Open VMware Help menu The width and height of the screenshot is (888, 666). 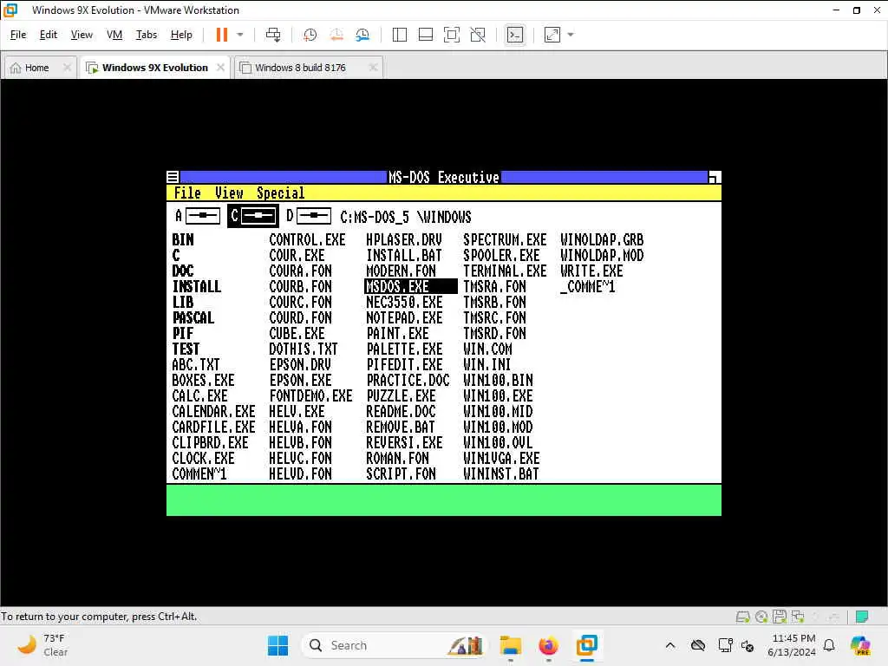181,35
